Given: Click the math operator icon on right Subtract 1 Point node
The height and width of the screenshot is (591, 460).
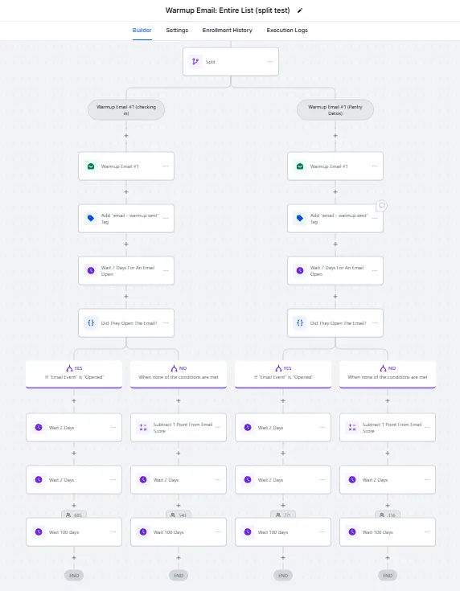Looking at the screenshot, I should coord(352,428).
